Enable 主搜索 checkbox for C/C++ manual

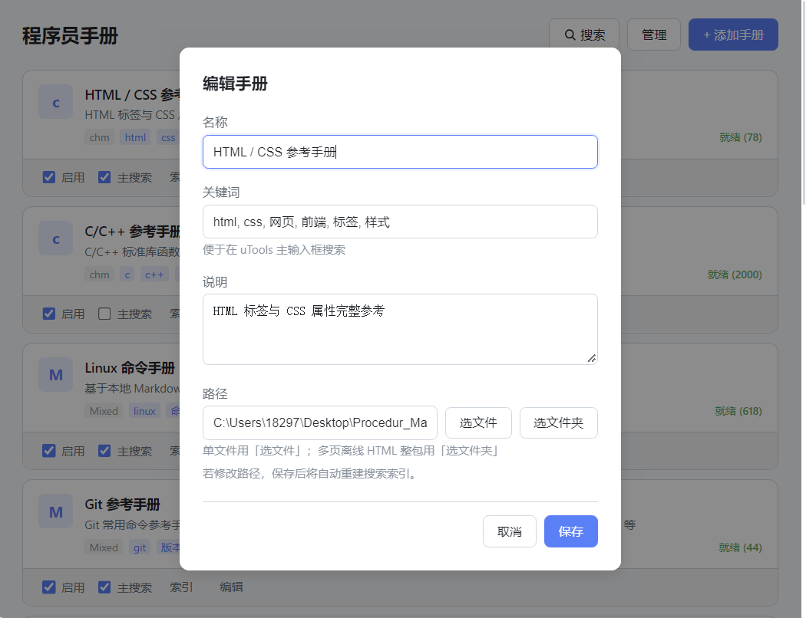105,314
